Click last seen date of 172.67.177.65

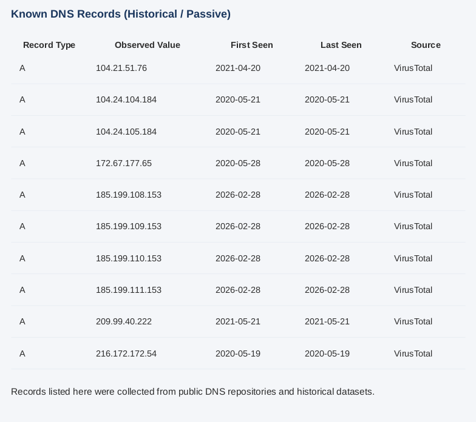[x=327, y=163]
